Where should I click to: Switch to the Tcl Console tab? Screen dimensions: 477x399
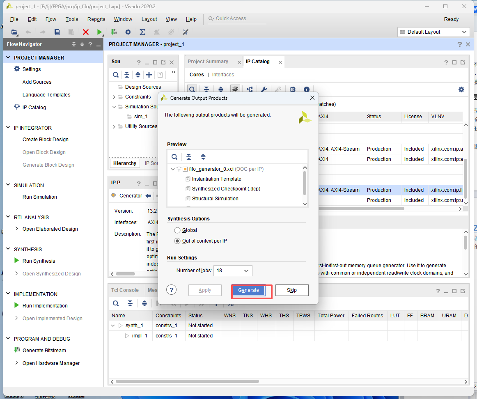click(125, 290)
